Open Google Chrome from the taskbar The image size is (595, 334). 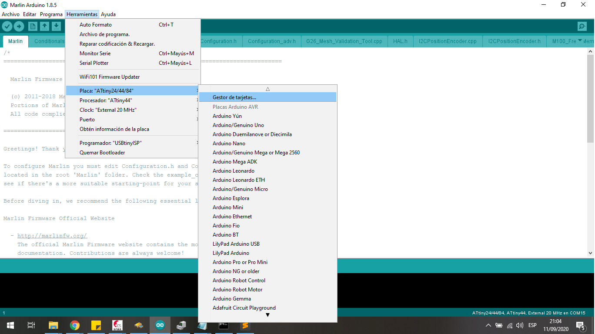point(75,325)
